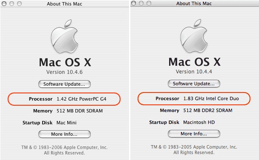Viewport: 259px width, 160px height.
Task: Close the About window showing Intel Core Duo
Action: coord(134,3)
